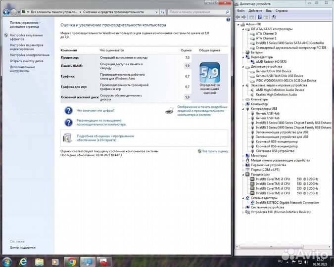This screenshot has height=267, width=334.
Task: Open the Файл menu in Device Manager
Action: point(240,11)
